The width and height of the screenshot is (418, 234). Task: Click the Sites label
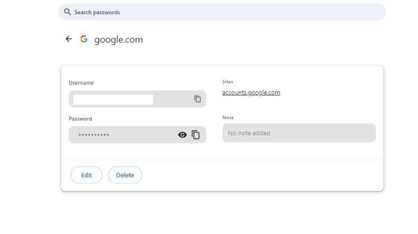228,82
